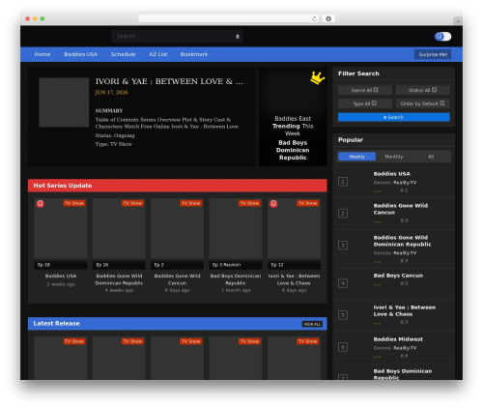The image size is (483, 409).
Task: Click Baddies USA title under Hot Series
Action: [x=61, y=276]
